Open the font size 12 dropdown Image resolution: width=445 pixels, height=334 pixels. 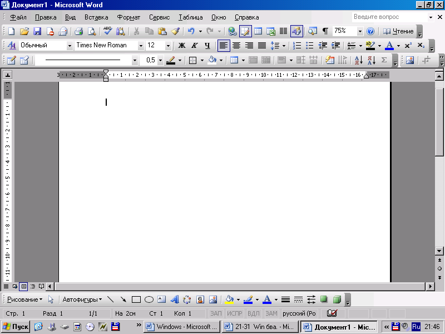[168, 46]
